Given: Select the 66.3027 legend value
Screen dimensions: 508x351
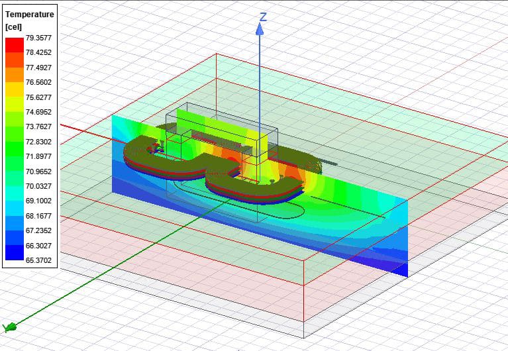Looking at the screenshot, I should tap(38, 246).
